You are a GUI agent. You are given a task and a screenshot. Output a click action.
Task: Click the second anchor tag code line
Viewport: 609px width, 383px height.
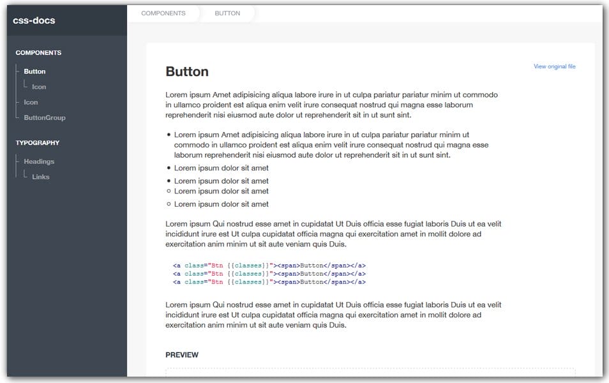pos(268,273)
